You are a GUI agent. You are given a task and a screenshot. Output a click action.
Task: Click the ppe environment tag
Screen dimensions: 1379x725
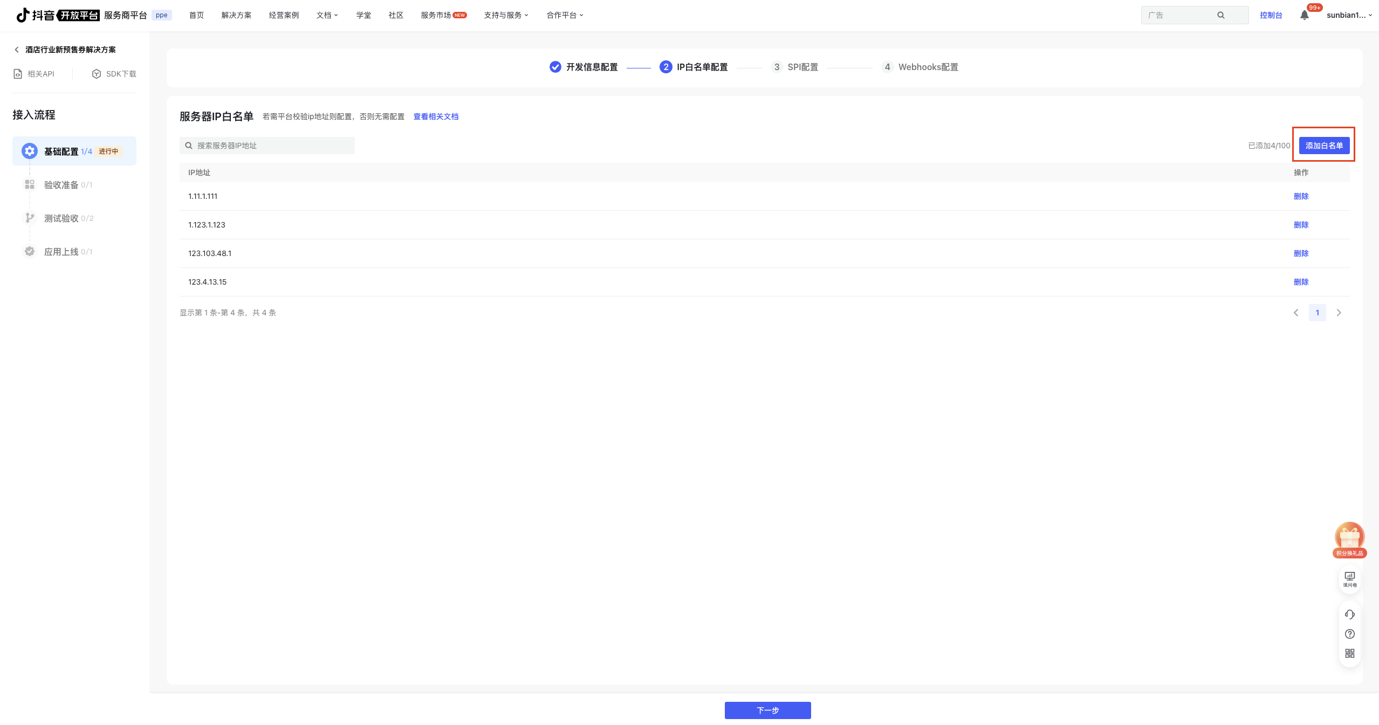(161, 15)
